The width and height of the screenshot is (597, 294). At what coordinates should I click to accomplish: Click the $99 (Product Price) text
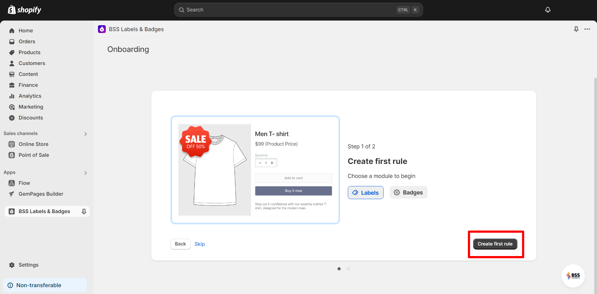276,144
